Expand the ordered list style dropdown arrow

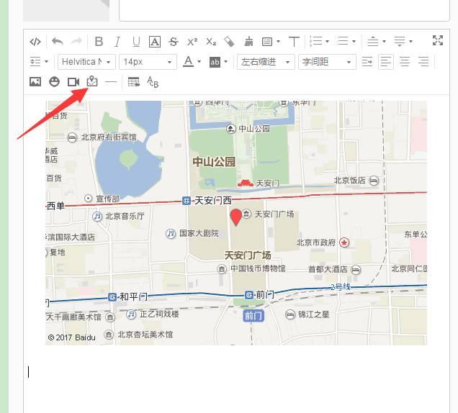coord(327,42)
